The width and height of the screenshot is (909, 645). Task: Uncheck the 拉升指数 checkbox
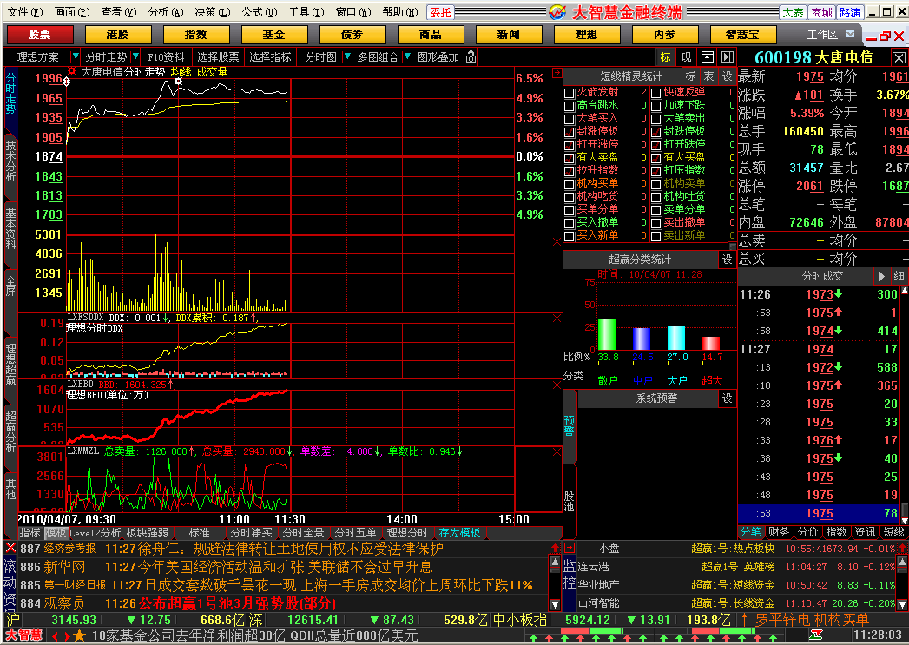(x=570, y=171)
